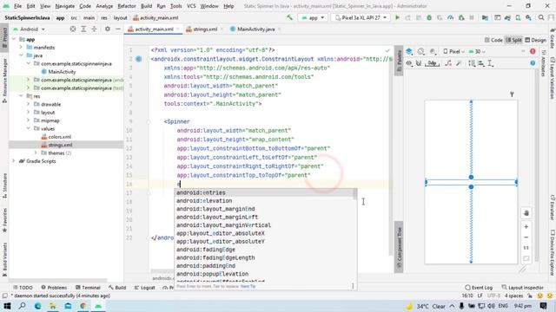The height and width of the screenshot is (312, 556).
Task: Open the Terminal tool window
Action: (x=88, y=288)
